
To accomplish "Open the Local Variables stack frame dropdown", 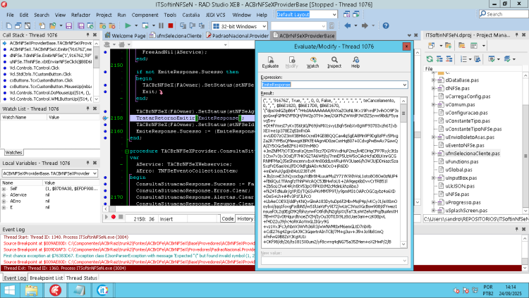I will (95, 173).
